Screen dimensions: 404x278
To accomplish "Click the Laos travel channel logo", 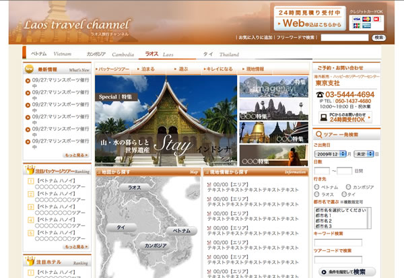I will (74, 26).
